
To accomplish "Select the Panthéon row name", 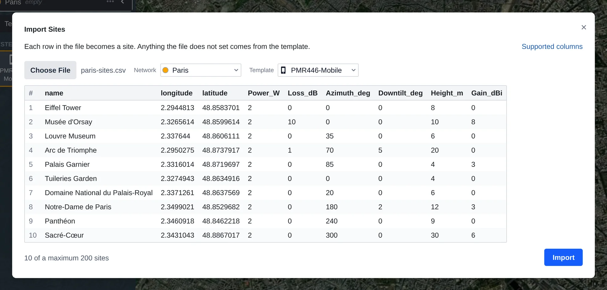I will pos(60,221).
